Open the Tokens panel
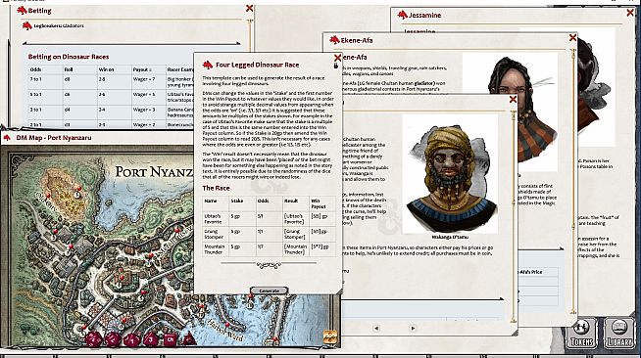641x358 pixels. [x=581, y=334]
